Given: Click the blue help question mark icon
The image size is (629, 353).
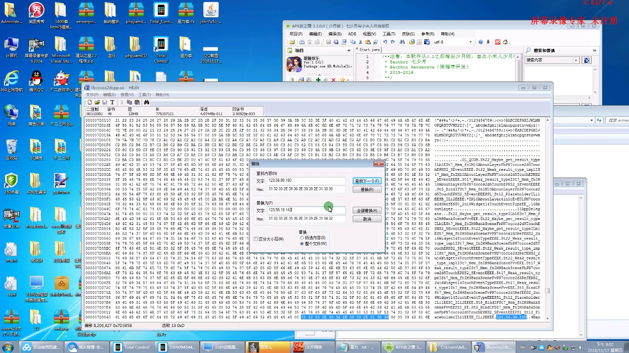Looking at the screenshot, I should click(x=480, y=42).
